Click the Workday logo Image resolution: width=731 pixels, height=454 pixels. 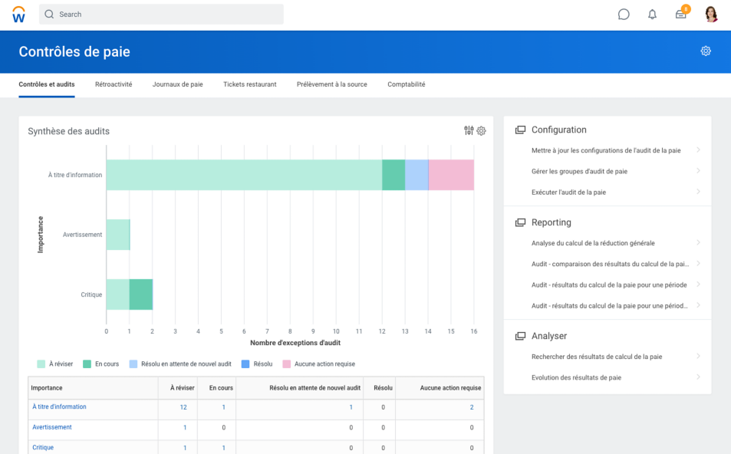coord(18,14)
